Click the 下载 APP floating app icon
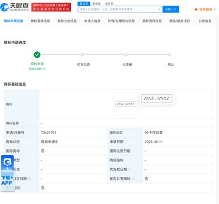 7,163
